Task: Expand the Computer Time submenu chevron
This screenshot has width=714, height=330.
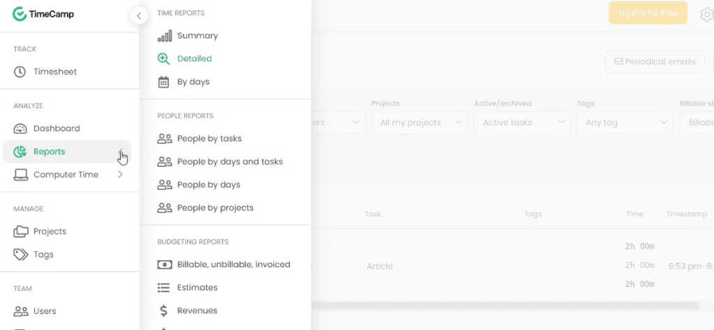Action: (120, 174)
